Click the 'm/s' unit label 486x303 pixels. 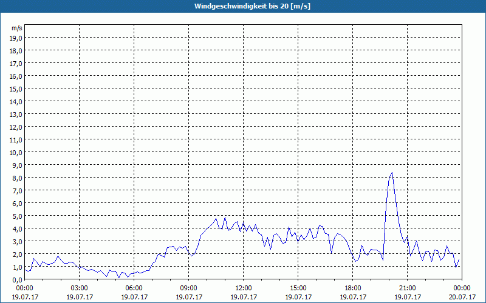(x=17, y=28)
